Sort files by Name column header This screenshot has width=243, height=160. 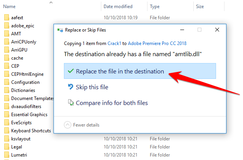(x=10, y=7)
